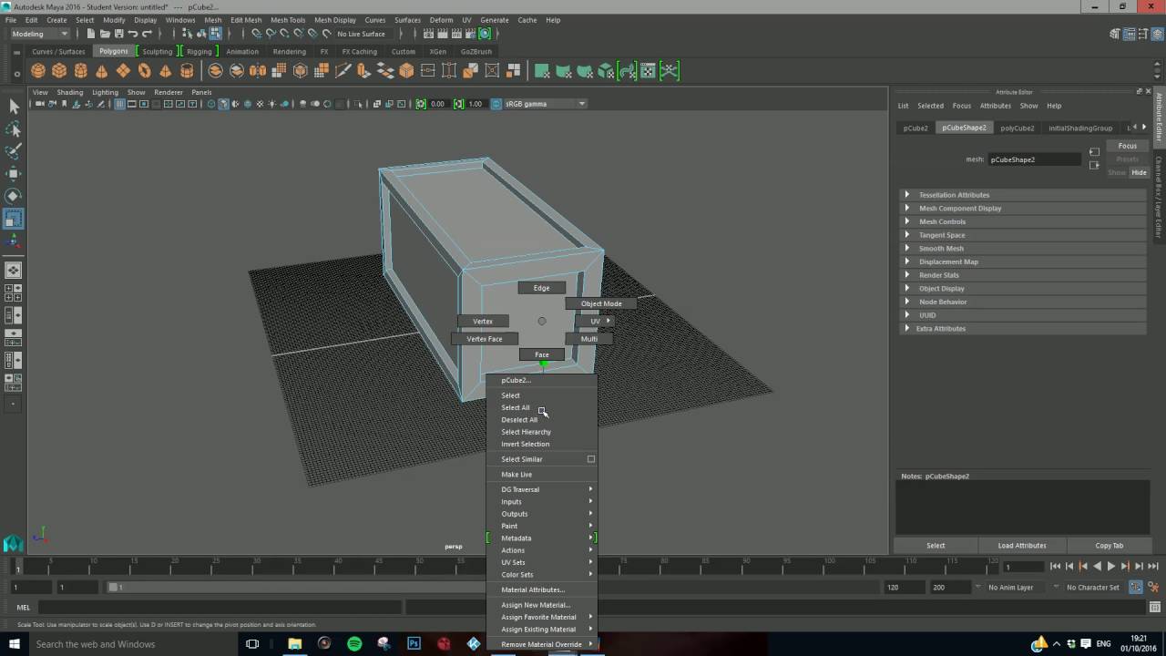Toggle the single-pane layout button

click(x=14, y=271)
